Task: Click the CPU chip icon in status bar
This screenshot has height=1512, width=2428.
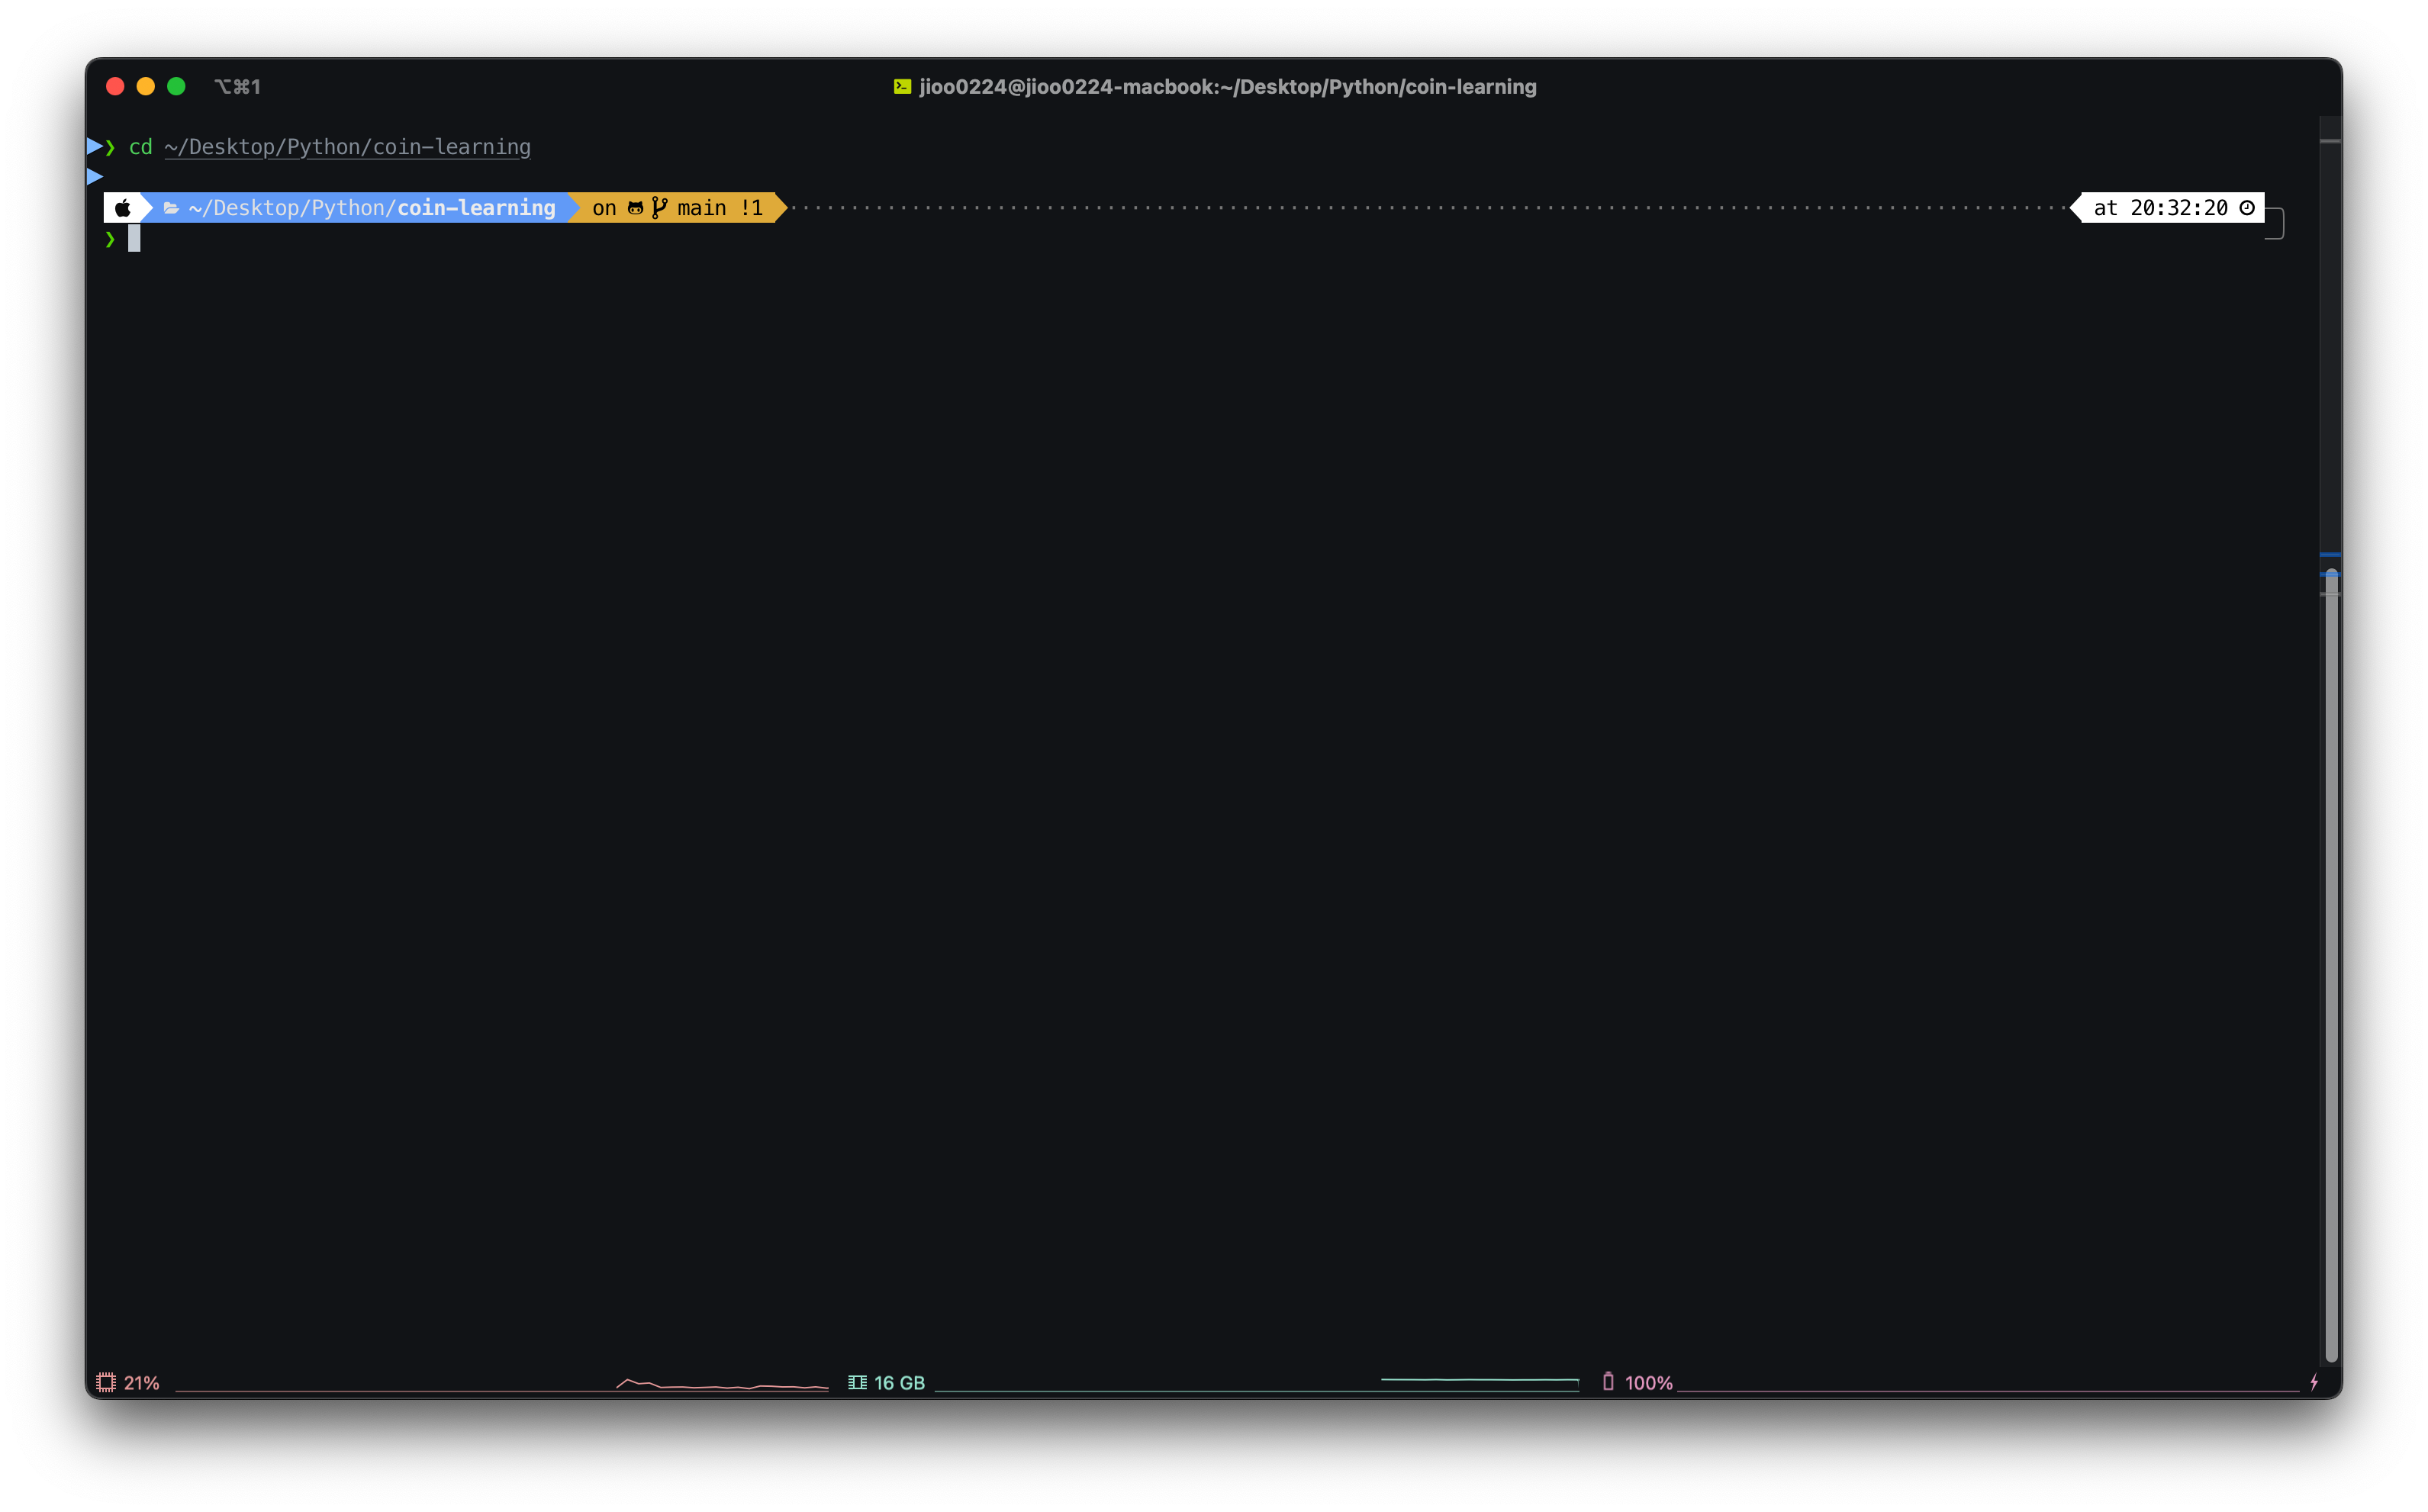Action: 106,1382
